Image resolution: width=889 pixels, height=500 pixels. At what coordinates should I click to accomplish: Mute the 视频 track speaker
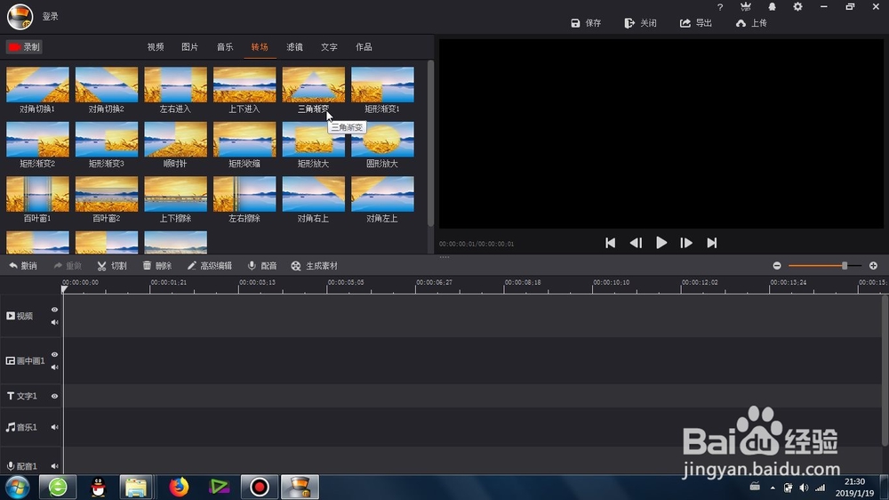(54, 322)
